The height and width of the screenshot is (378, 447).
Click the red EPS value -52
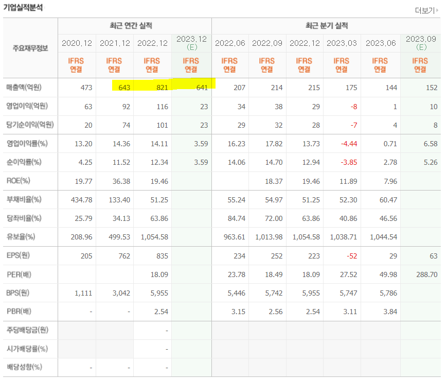click(352, 256)
